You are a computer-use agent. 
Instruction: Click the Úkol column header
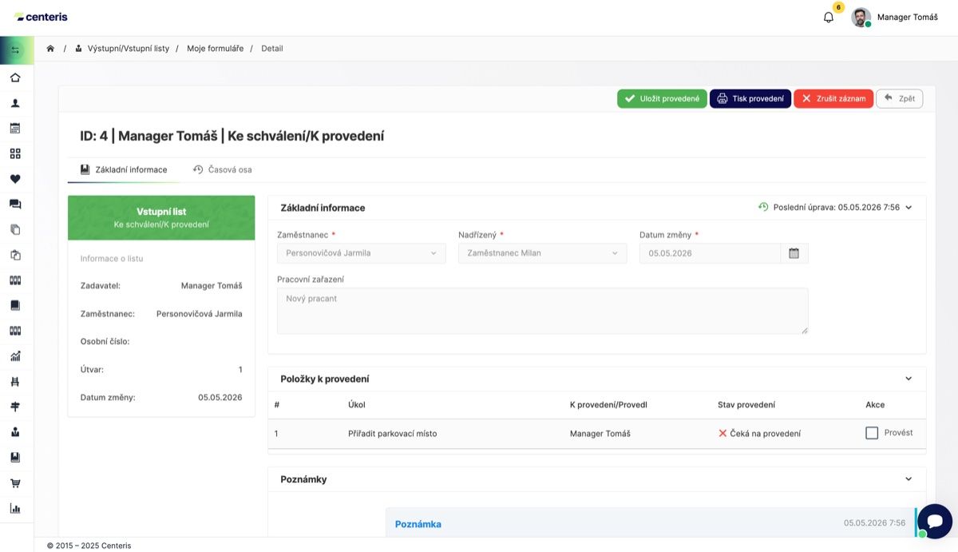(357, 405)
